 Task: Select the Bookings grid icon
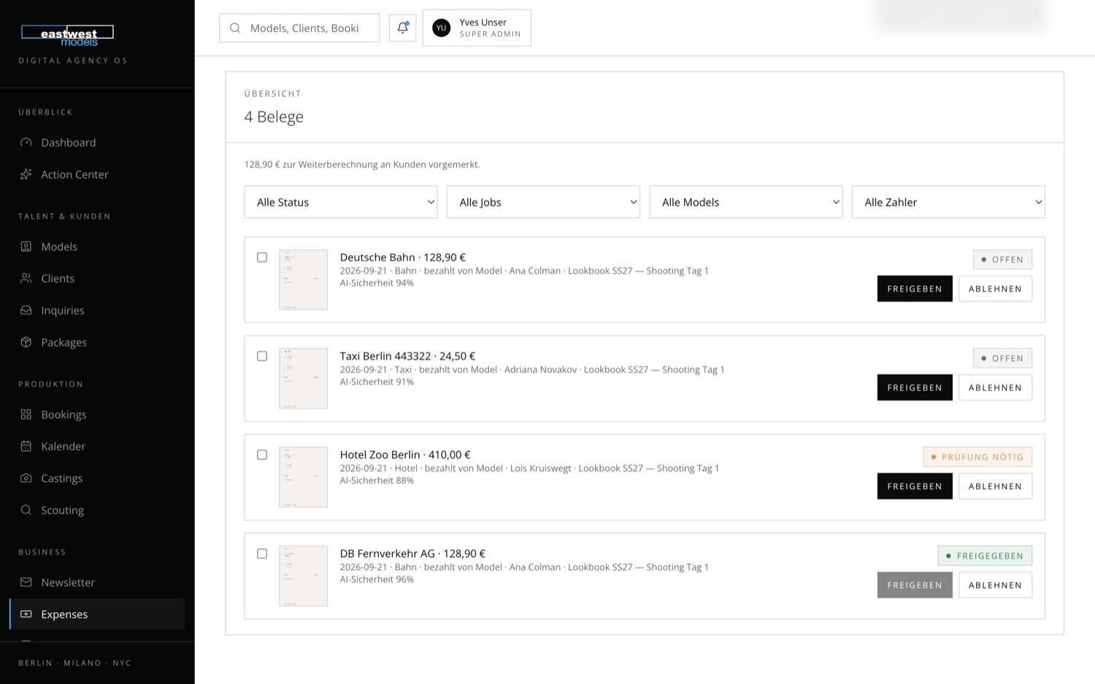coord(26,414)
